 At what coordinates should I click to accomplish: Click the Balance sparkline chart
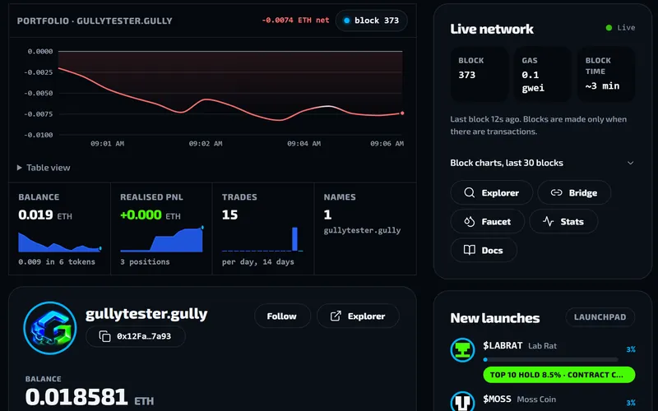tap(59, 242)
